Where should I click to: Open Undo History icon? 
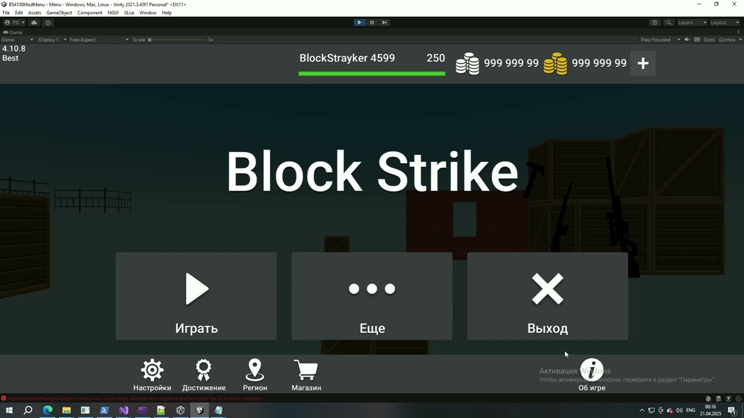pos(655,23)
